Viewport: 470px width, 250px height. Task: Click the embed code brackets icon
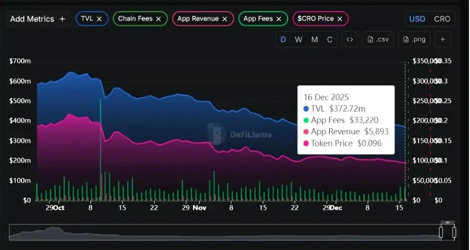tap(350, 39)
